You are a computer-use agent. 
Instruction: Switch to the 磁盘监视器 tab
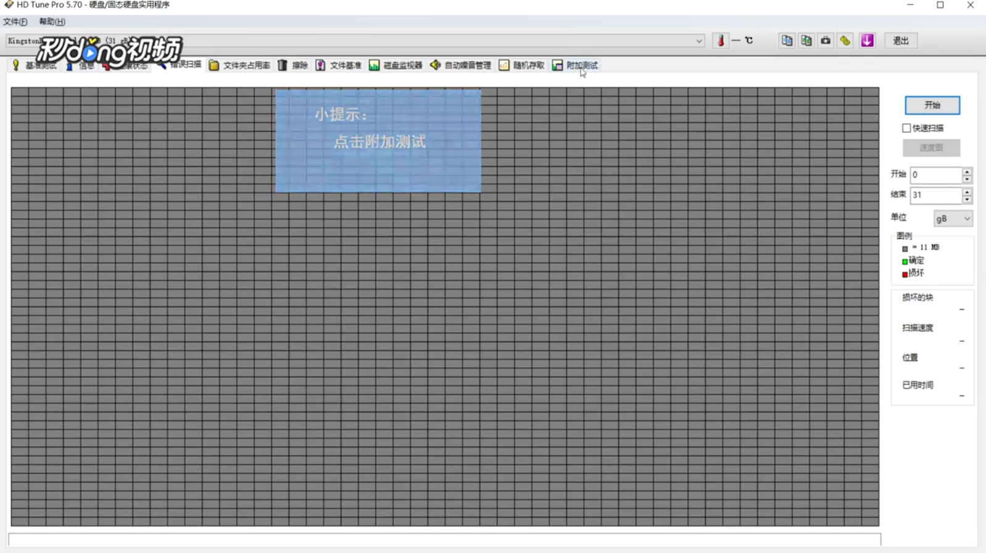pyautogui.click(x=396, y=65)
